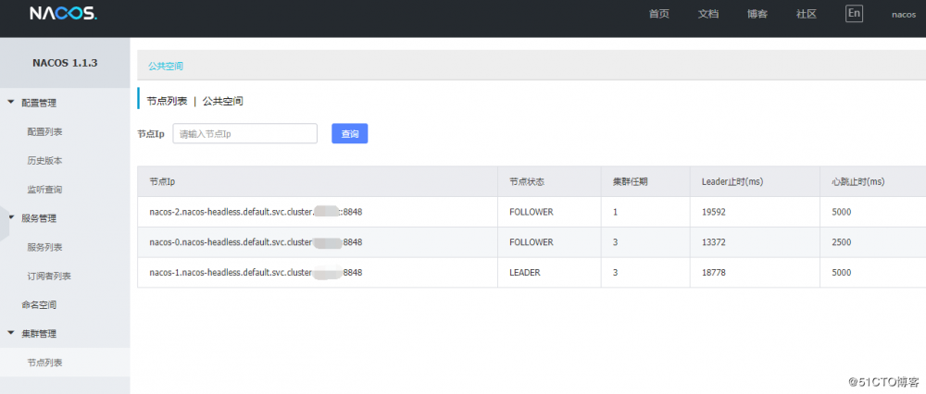Go to 监听查询 page
Screen dimensions: 926x394
(44, 190)
